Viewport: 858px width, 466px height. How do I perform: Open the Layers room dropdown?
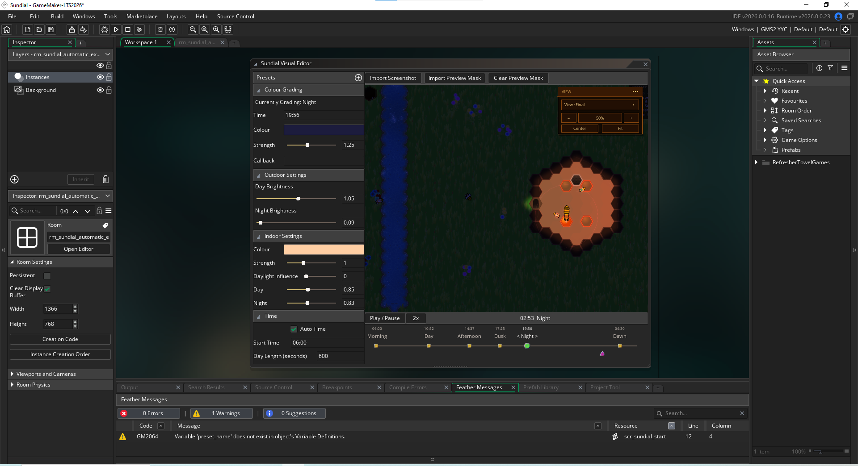pyautogui.click(x=60, y=54)
